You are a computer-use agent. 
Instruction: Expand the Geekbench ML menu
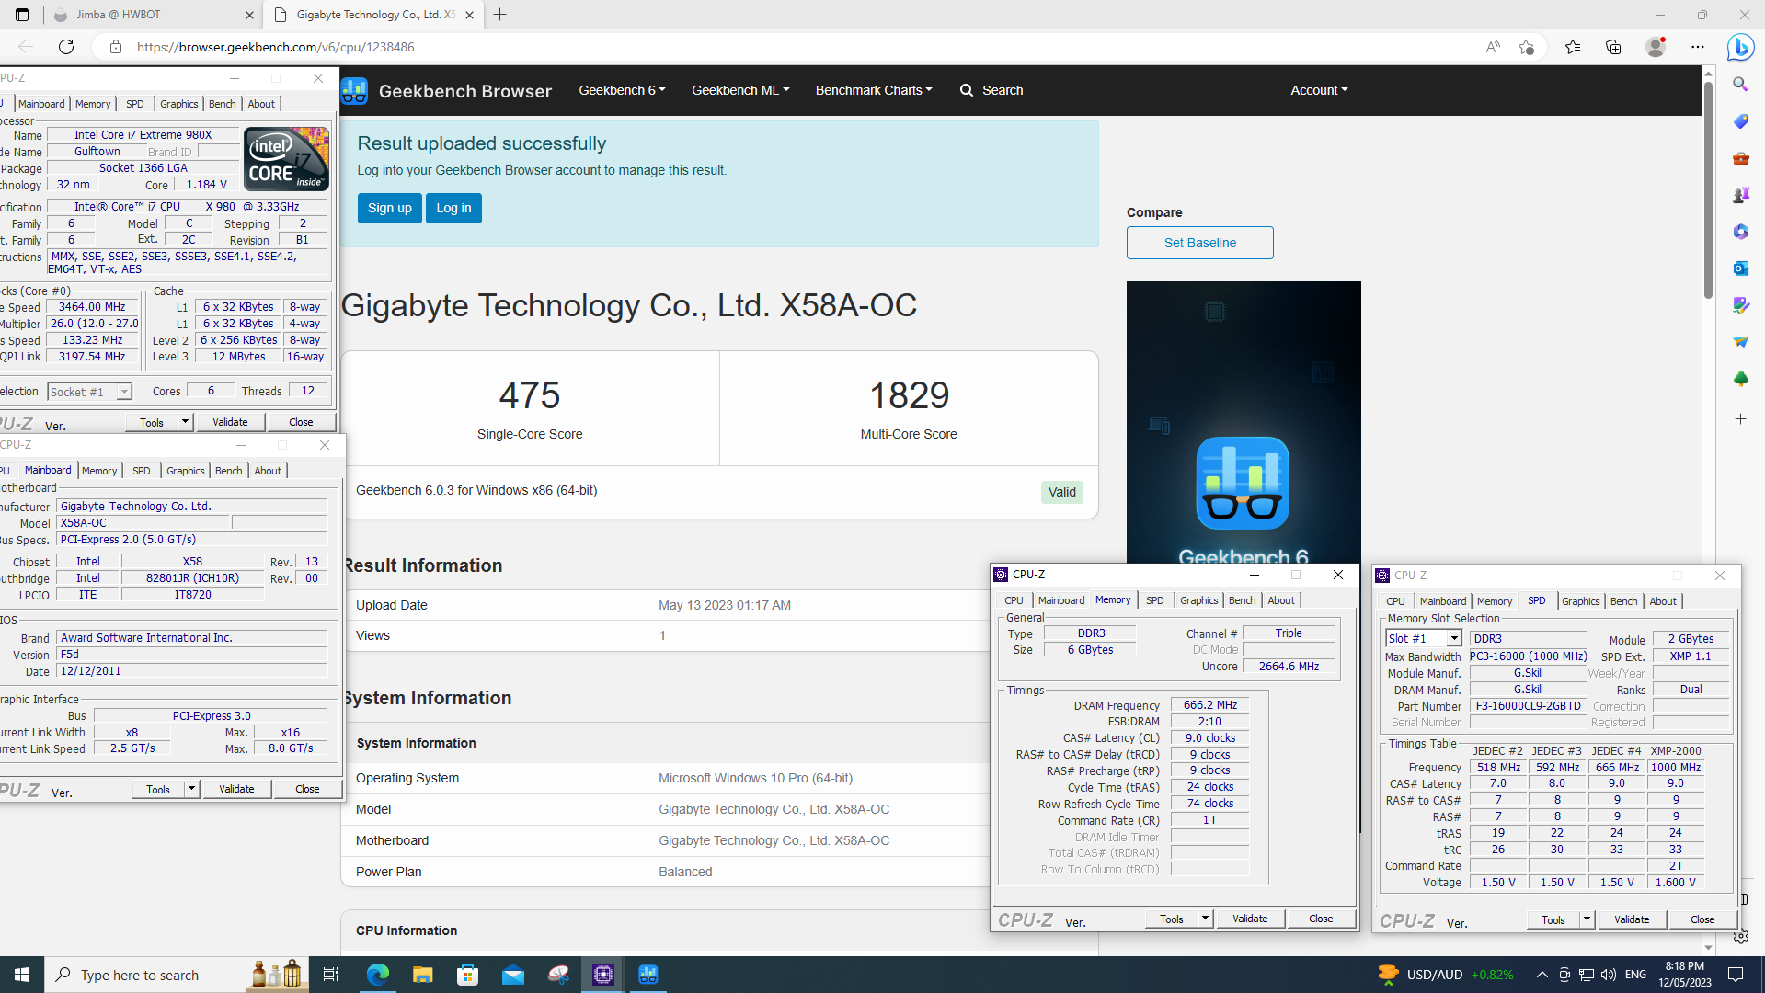click(x=740, y=90)
